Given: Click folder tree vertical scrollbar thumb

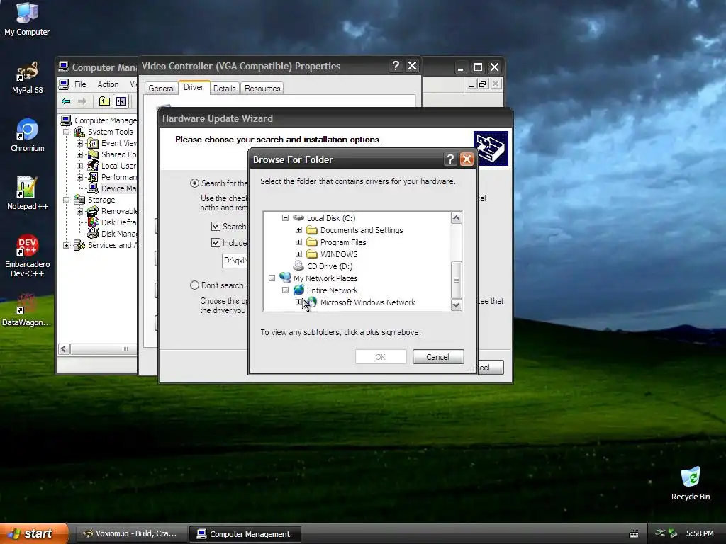Looking at the screenshot, I should tap(456, 280).
